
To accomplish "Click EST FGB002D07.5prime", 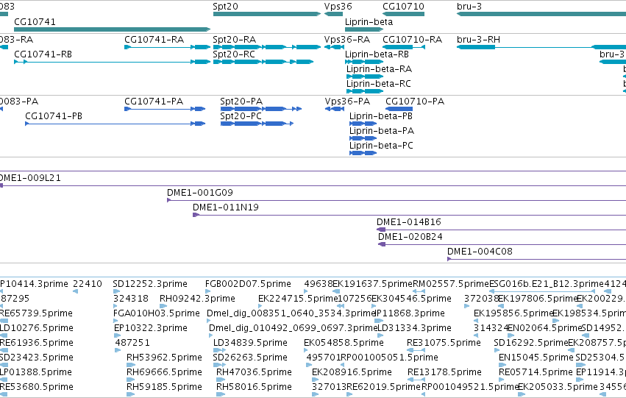I will point(209,291).
